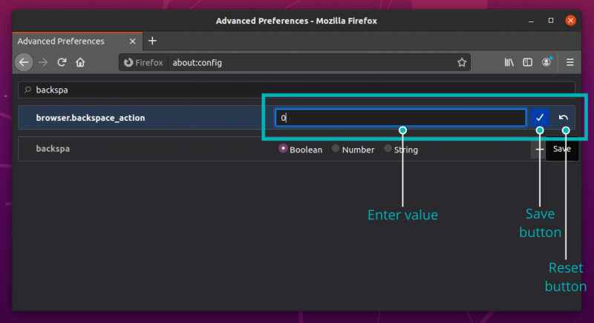Click the preference search field
Image resolution: width=594 pixels, height=323 pixels.
pos(297,90)
